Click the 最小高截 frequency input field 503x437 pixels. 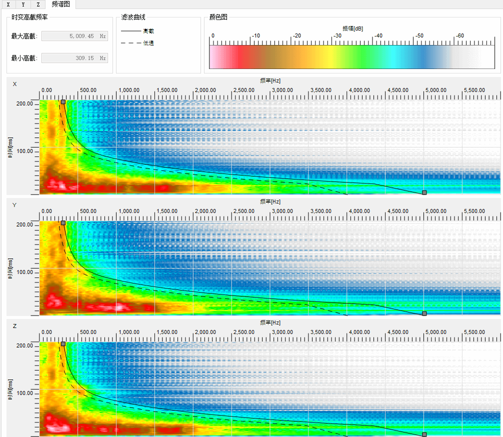pyautogui.click(x=74, y=58)
